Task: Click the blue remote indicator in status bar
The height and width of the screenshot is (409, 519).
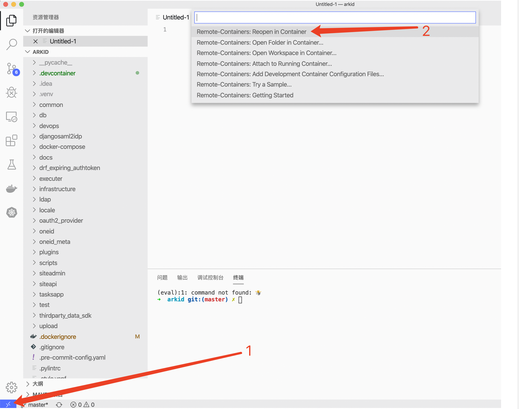Action: point(8,404)
